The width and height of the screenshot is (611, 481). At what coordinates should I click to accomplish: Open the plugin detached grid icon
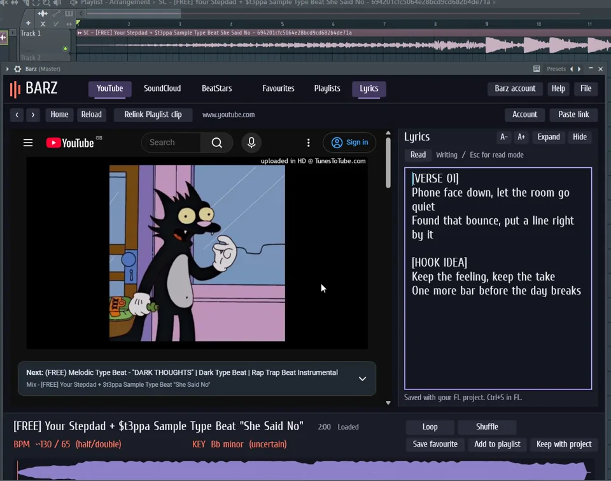pyautogui.click(x=537, y=69)
